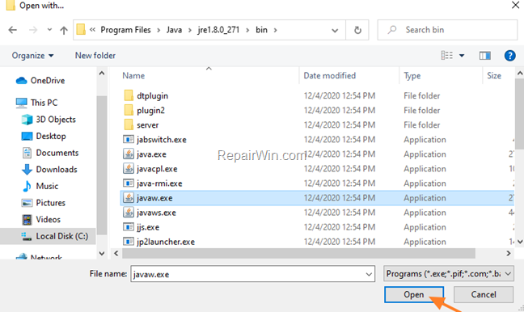This screenshot has width=524, height=312.
Task: Select the java.exe file icon
Action: point(129,154)
